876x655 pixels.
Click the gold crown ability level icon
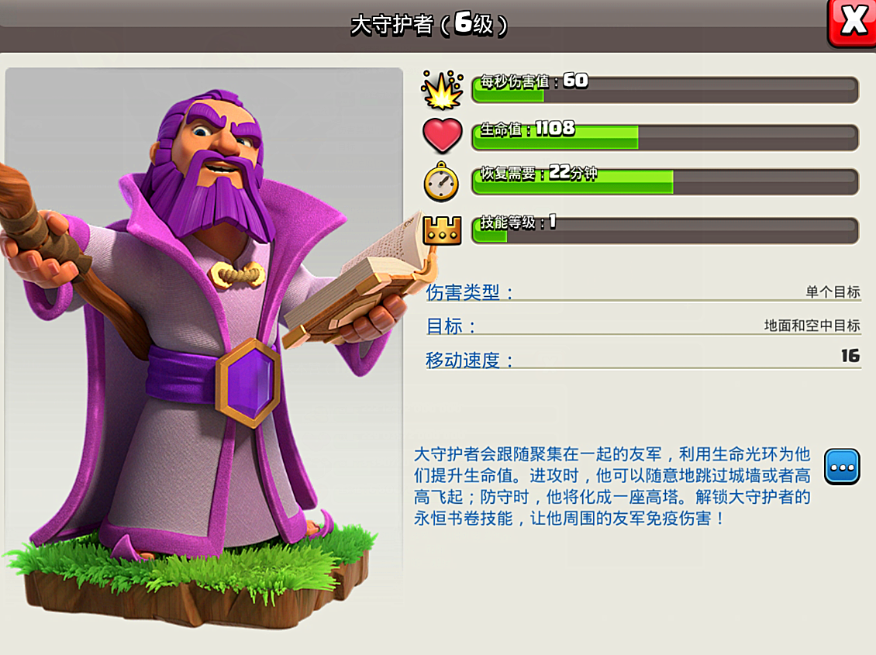point(442,229)
